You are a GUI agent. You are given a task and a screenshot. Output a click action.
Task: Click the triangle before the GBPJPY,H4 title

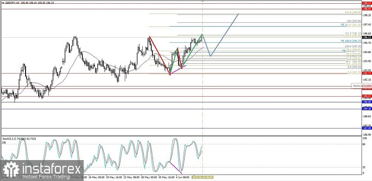click(x=3, y=2)
